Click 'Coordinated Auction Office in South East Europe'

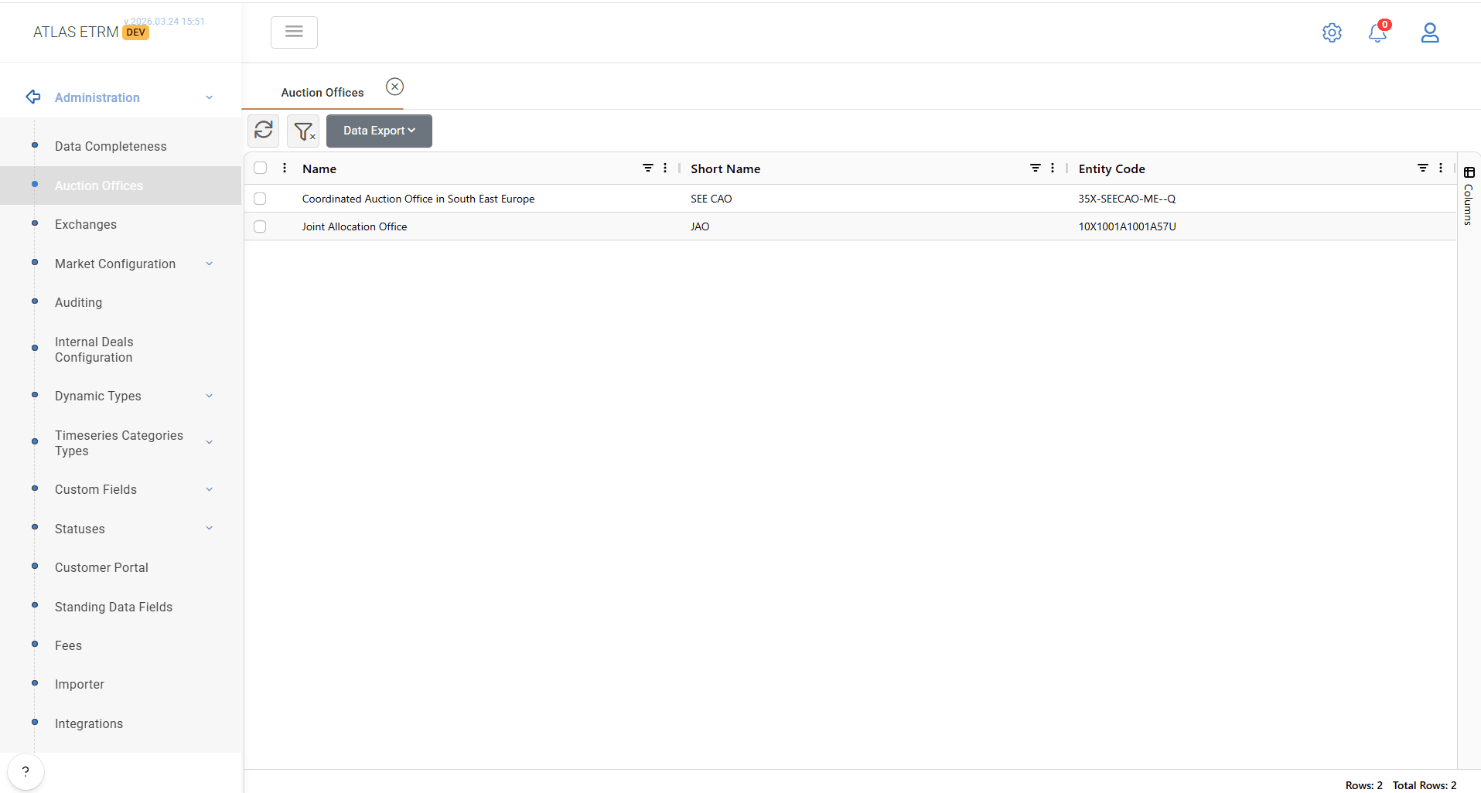tap(418, 199)
